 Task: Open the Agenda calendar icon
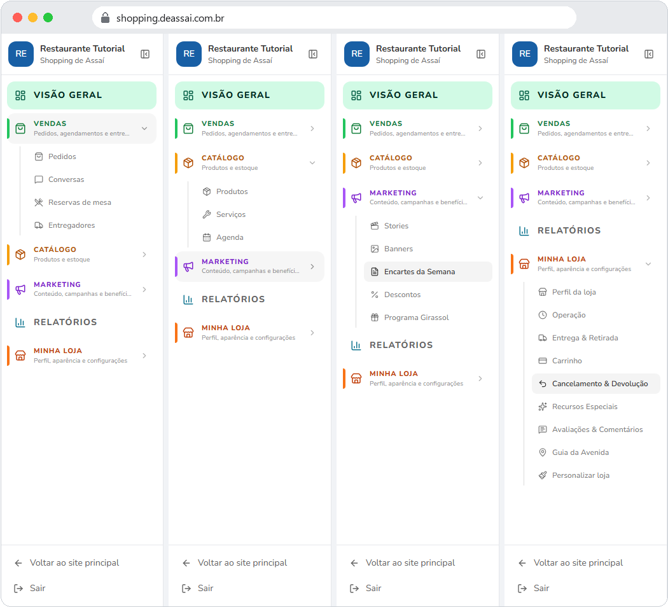[x=207, y=237]
